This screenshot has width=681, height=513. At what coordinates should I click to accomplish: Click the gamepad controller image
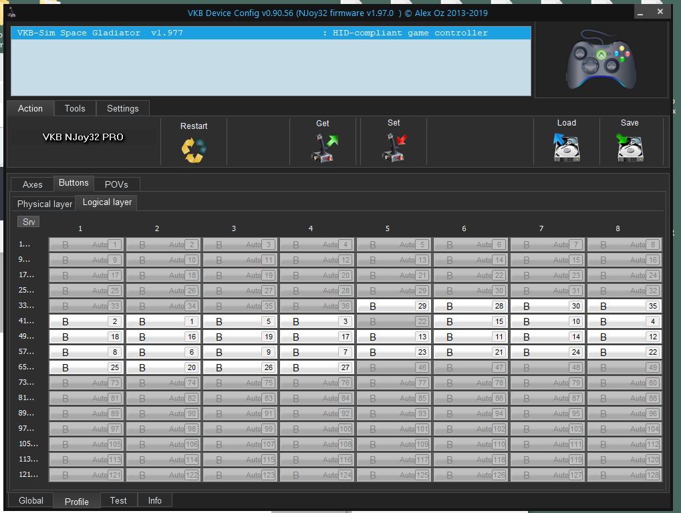tap(601, 61)
